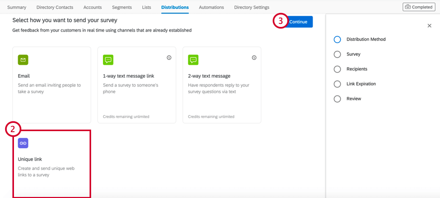The width and height of the screenshot is (440, 198).
Task: Select the Link Expiration step circle
Action: click(338, 84)
